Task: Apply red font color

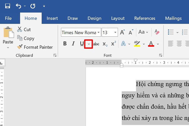Action: coord(151,44)
